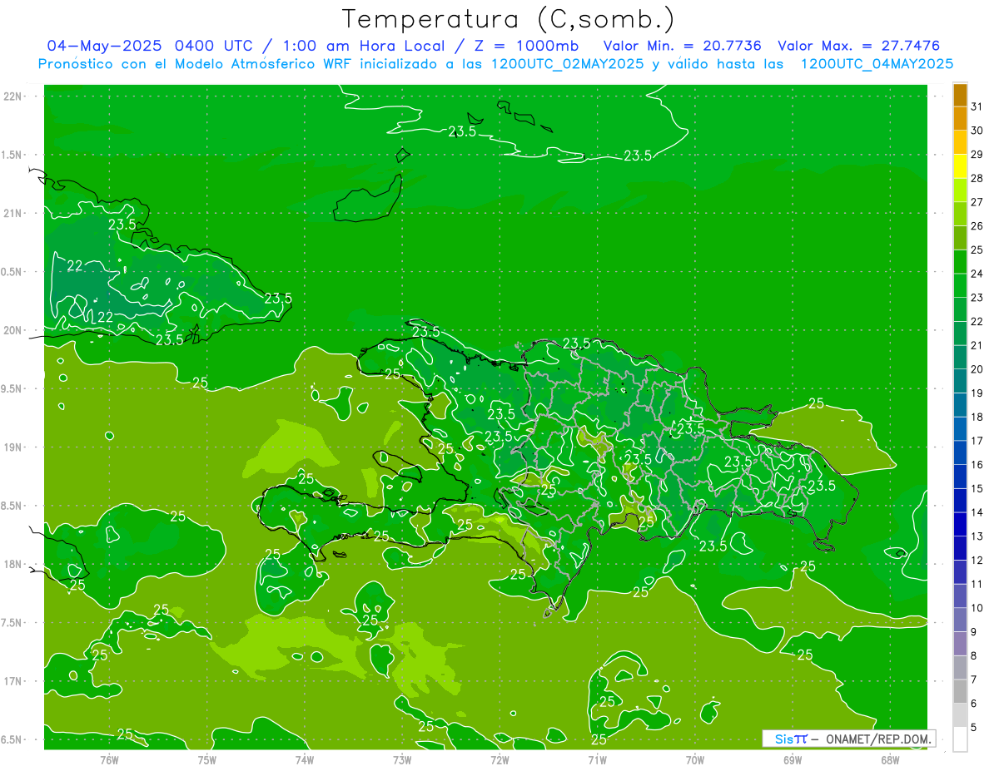Click the "73W" longitude axis label
This screenshot has width=999, height=771.
402,759
